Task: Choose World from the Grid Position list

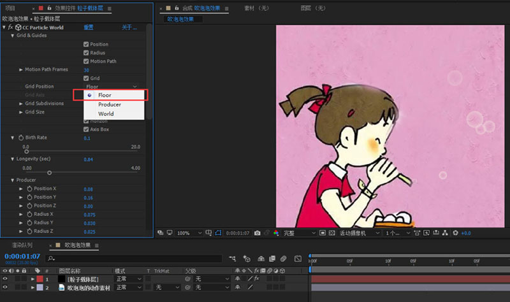Action: point(106,114)
